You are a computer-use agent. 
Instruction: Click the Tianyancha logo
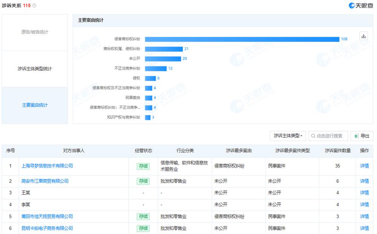361,6
